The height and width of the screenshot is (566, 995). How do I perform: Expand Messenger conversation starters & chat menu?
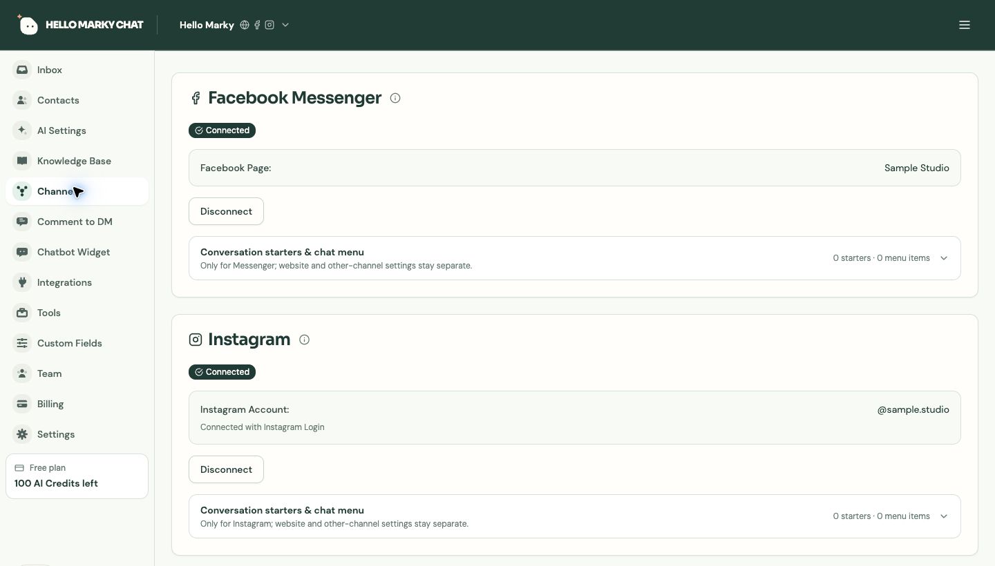(575, 258)
